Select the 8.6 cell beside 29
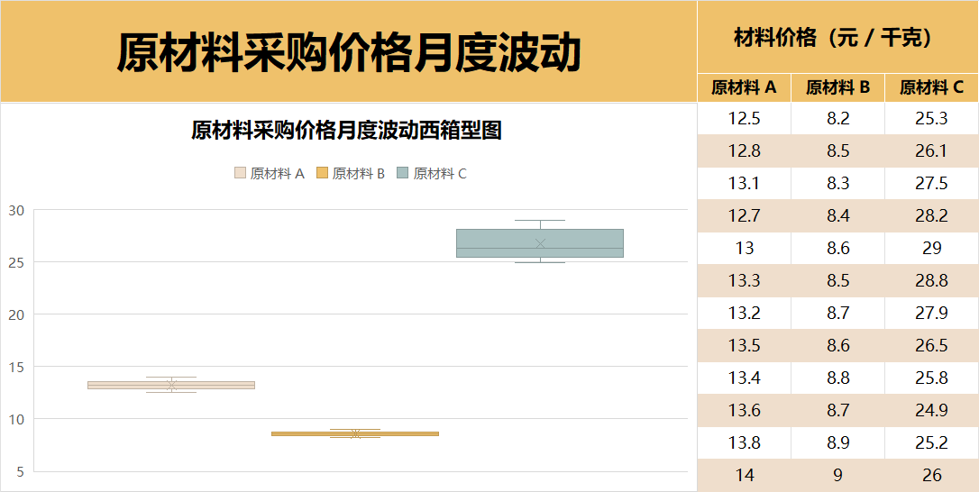The image size is (979, 492). tap(837, 249)
